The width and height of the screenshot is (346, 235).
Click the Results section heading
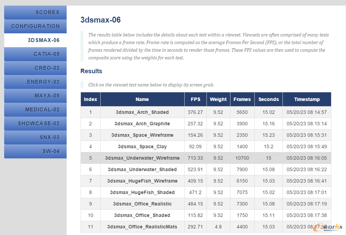91,71
